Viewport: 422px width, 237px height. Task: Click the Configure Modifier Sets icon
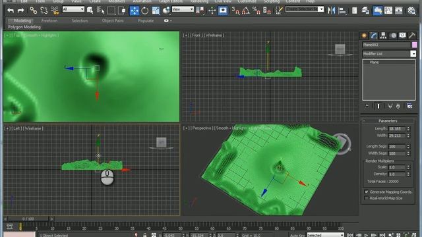point(409,106)
